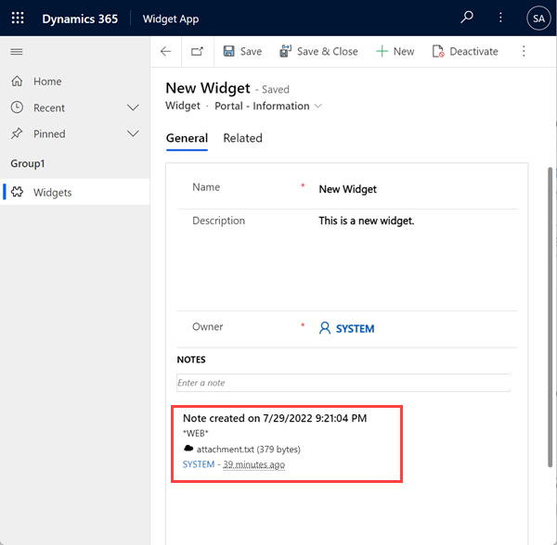The image size is (557, 545).
Task: Click the cloud attachment icon
Action: point(188,449)
